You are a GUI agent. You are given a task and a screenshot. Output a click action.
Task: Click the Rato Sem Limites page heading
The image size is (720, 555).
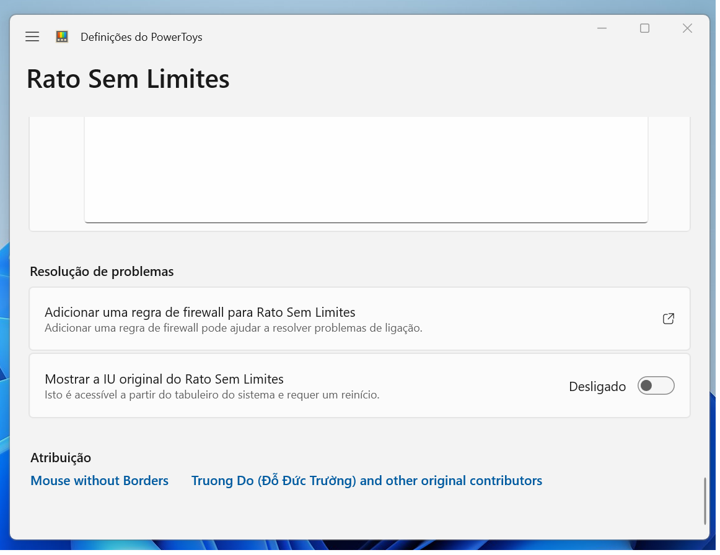pos(128,79)
